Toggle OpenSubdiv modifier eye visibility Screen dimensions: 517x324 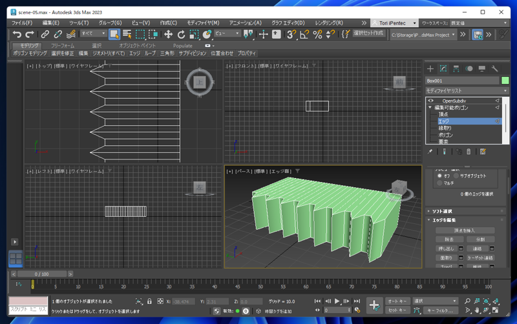point(430,101)
